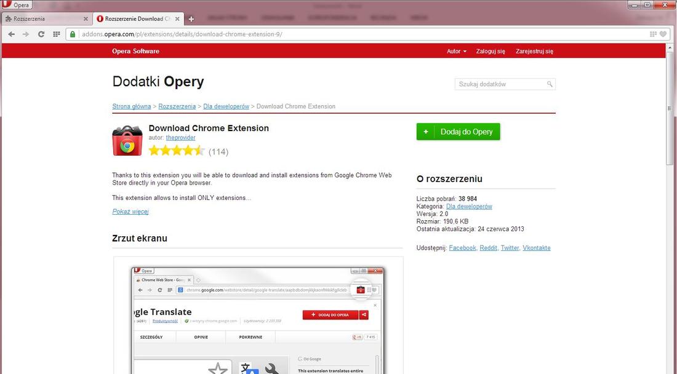Click the Zrzut ekranu heading
This screenshot has height=374, width=677.
tap(140, 238)
